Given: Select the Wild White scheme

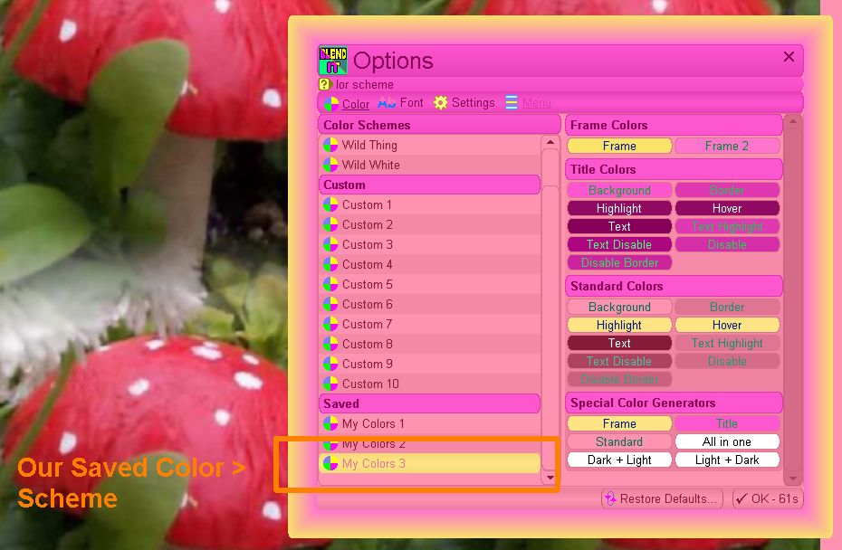Looking at the screenshot, I should click(370, 165).
